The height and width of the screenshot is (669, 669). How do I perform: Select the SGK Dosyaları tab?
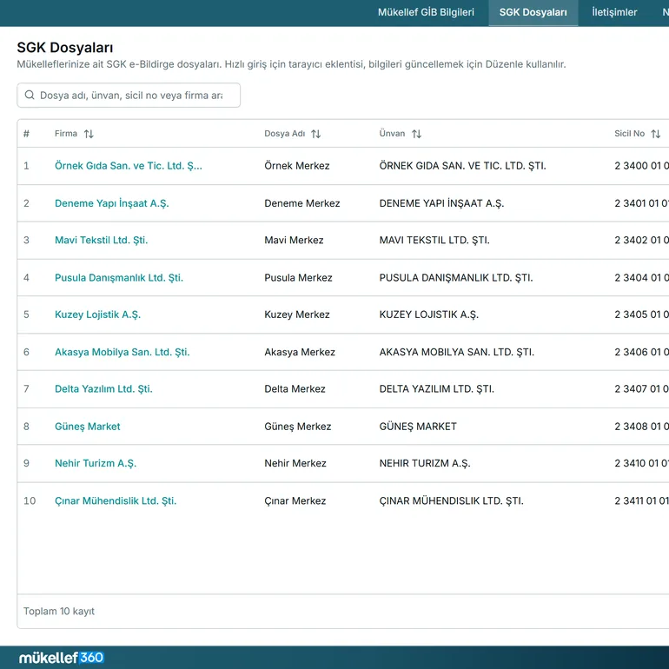point(533,12)
